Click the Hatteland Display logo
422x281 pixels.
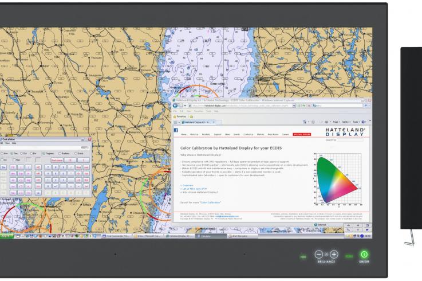coord(345,132)
